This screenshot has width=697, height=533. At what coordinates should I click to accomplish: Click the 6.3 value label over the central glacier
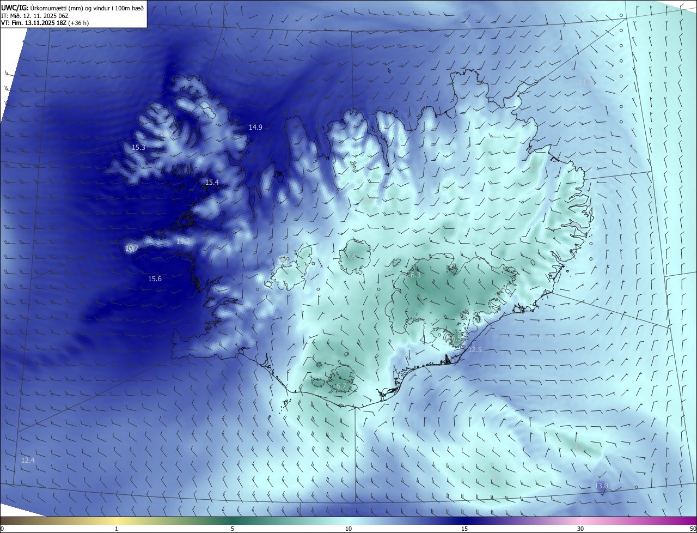(x=415, y=275)
